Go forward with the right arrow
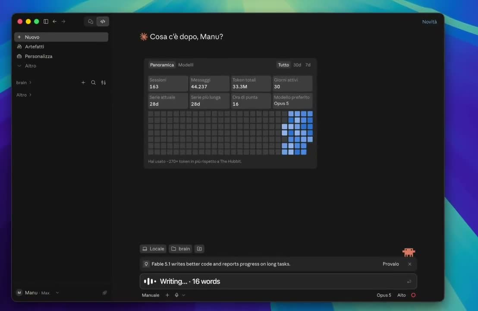Image resolution: width=478 pixels, height=311 pixels. [63, 21]
